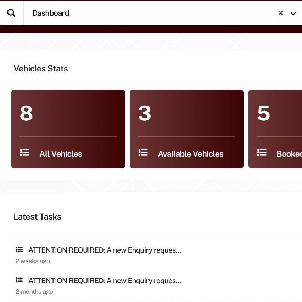This screenshot has width=302, height=302.
Task: Click the magnifying glass search icon
Action: [x=11, y=13]
